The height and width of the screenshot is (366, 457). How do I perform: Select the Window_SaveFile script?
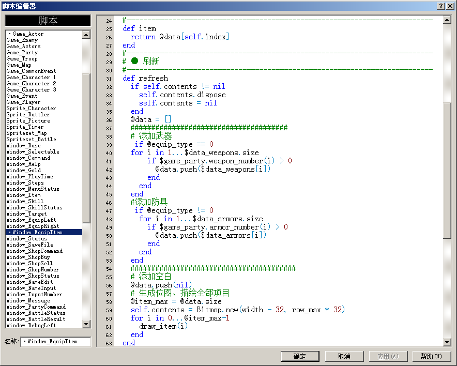44,245
